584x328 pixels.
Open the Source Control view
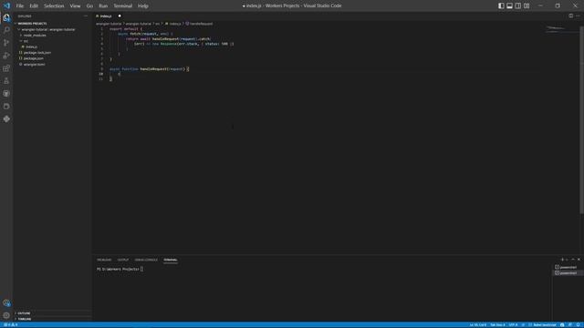tap(6, 43)
